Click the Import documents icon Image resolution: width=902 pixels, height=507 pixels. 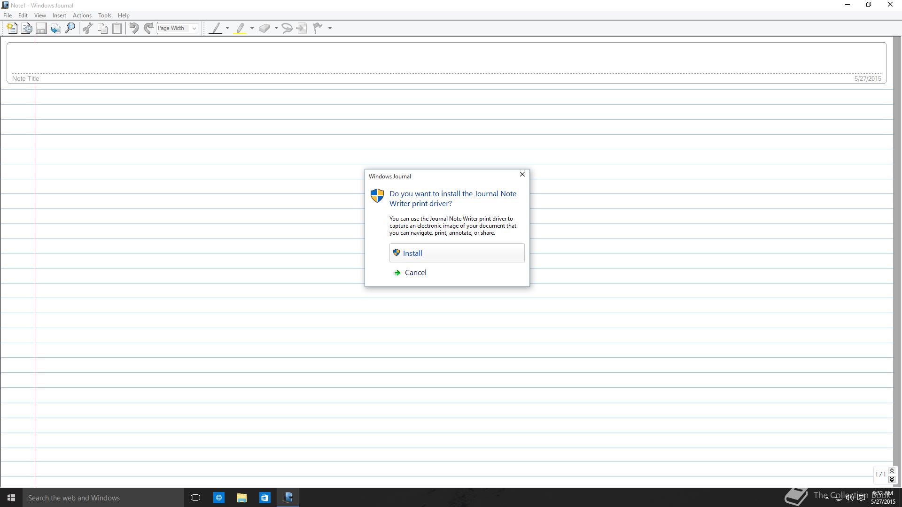point(56,28)
